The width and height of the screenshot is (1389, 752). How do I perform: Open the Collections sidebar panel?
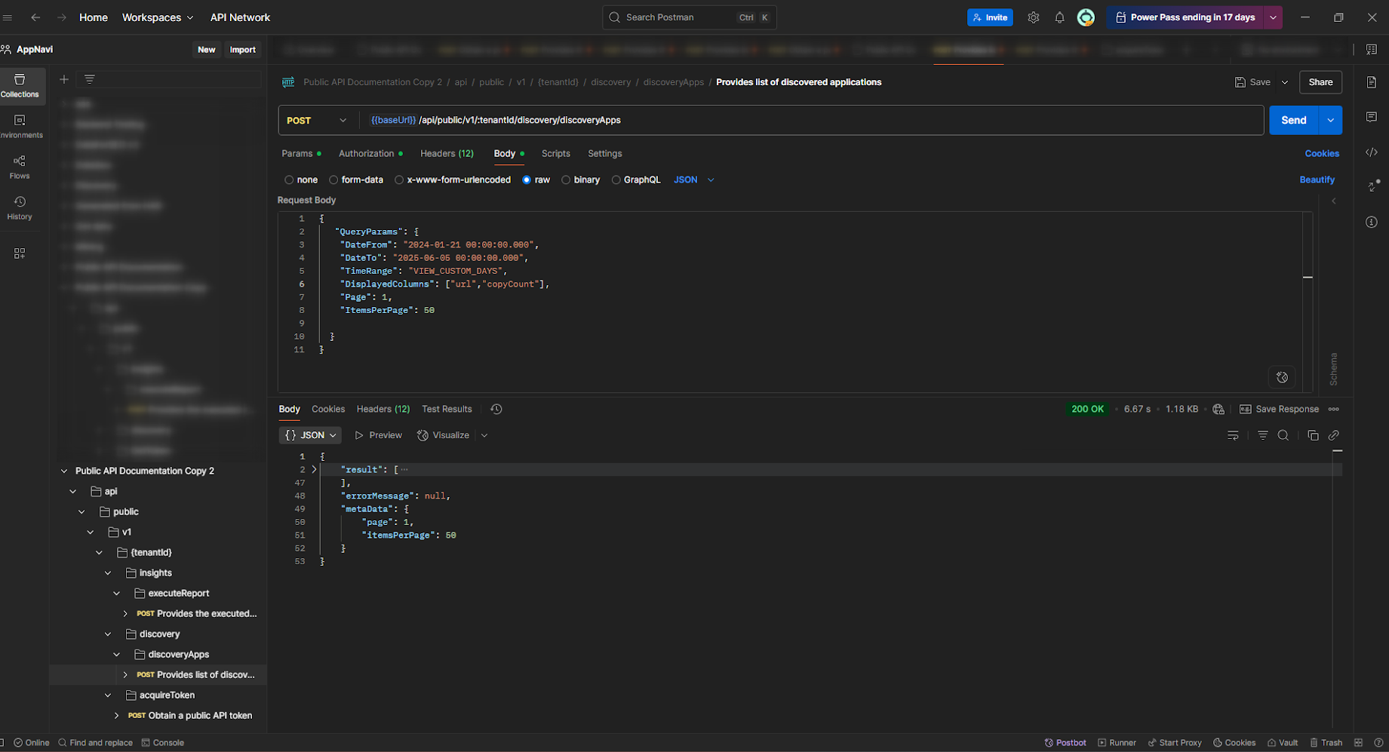pyautogui.click(x=20, y=86)
